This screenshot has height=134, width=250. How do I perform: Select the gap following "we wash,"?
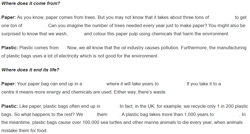76,34
